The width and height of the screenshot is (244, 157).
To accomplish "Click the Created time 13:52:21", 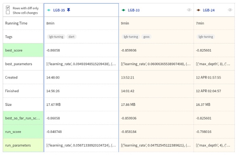I will (x=128, y=77).
